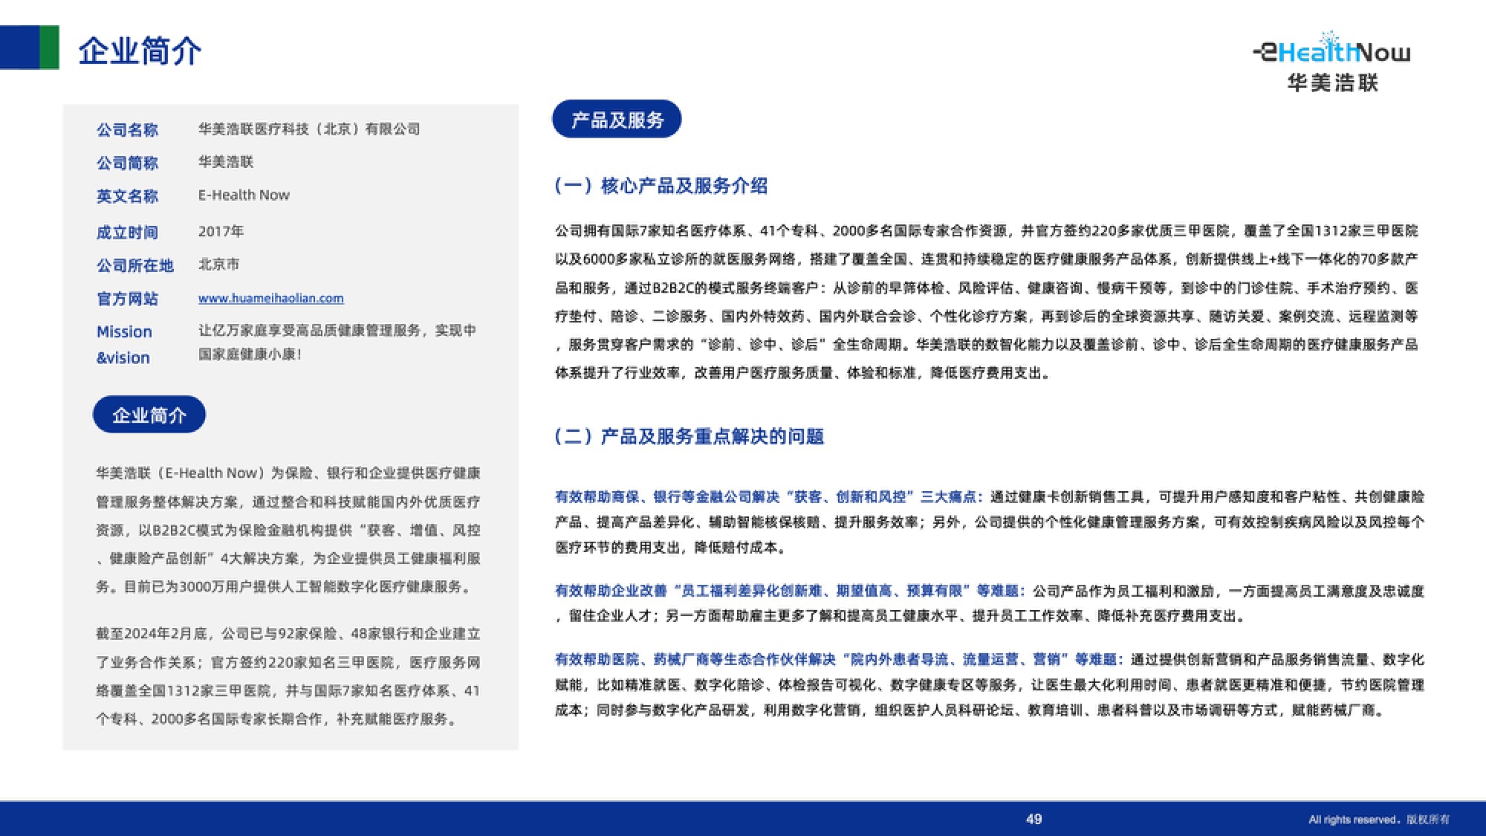
Task: Click 华美浩联 text under logo
Action: coord(1333,82)
